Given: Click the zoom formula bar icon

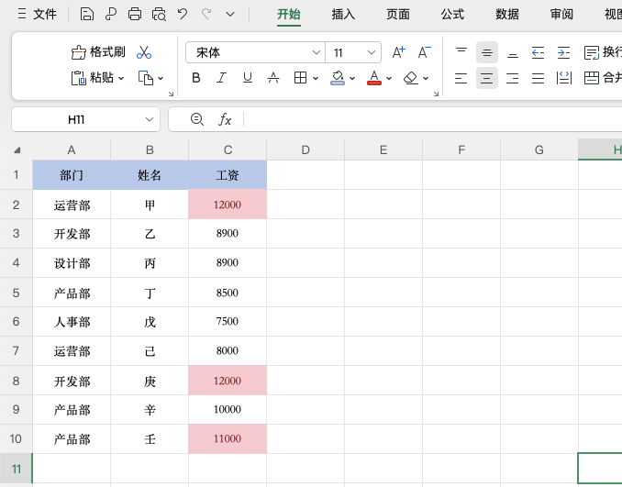Looking at the screenshot, I should 197,119.
